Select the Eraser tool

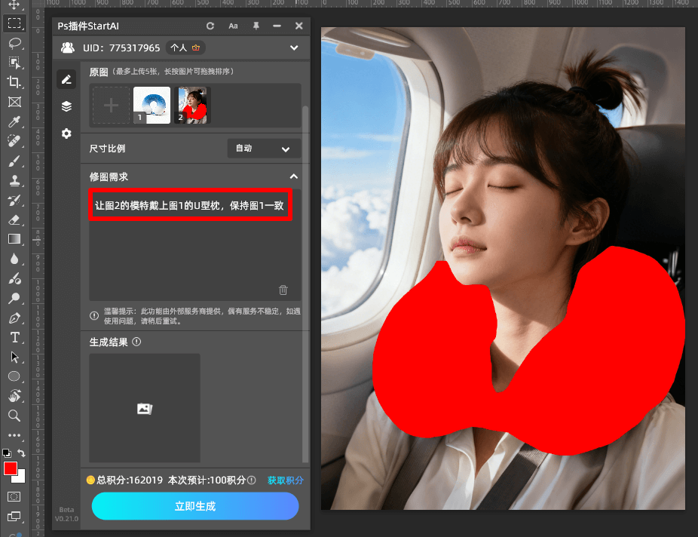[15, 219]
